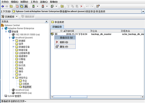The width and height of the screenshot is (145, 103).
Task: Click the Forward arrow toolbar icon
Action: pyautogui.click(x=7, y=6)
